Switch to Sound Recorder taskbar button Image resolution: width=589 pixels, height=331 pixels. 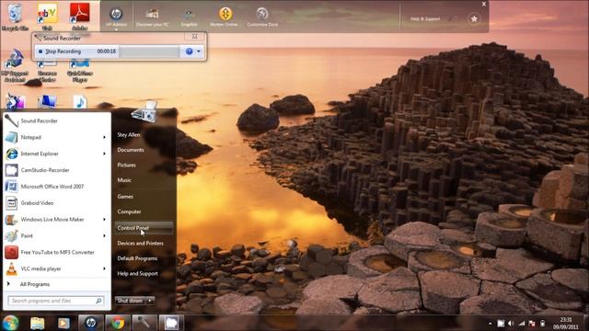(144, 323)
